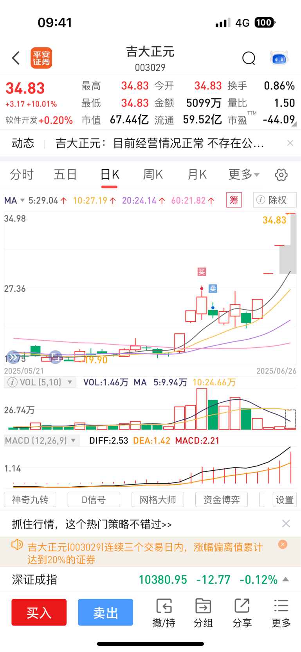Screen dimensions: 301x652
Task: Open the 软件开发 sector link
Action: click(39, 120)
